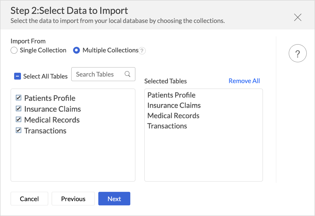Select Patients Profile in Selected Tables
This screenshot has height=216, width=315.
[x=171, y=95]
